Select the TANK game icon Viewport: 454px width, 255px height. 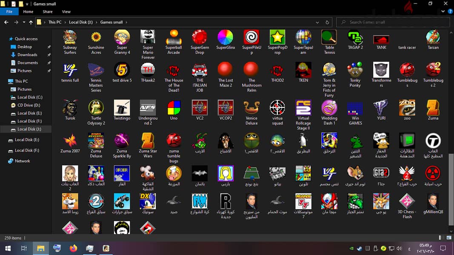pyautogui.click(x=381, y=39)
